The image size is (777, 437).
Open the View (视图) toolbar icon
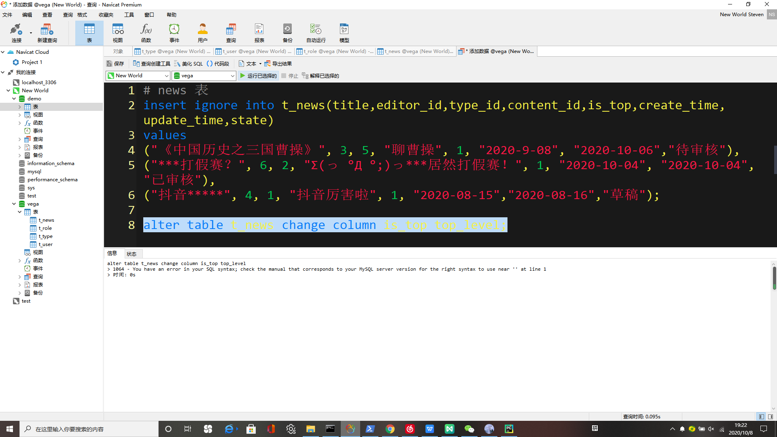coord(118,33)
